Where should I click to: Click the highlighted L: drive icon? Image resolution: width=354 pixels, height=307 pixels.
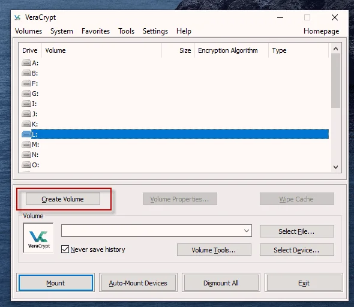(26, 134)
